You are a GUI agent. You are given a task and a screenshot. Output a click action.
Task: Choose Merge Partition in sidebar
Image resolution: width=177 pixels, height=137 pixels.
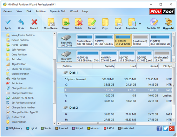click(x=17, y=45)
